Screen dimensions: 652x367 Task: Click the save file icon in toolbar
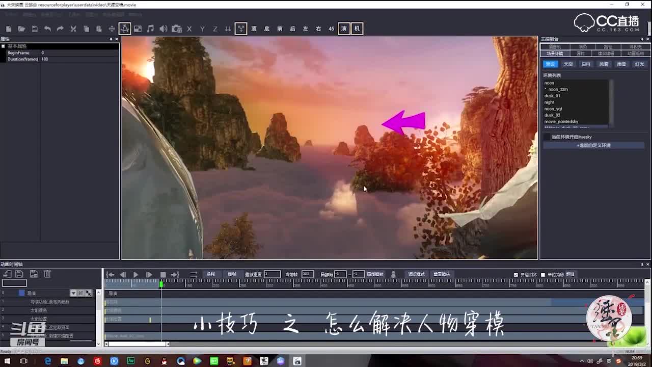34,29
